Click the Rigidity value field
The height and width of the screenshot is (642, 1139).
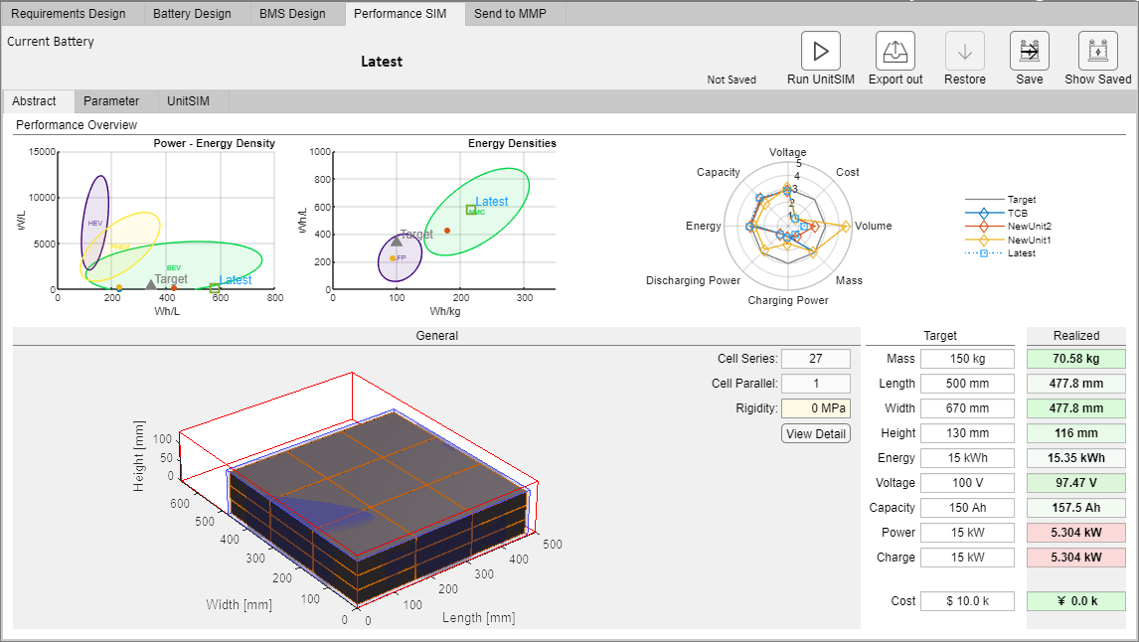[815, 407]
